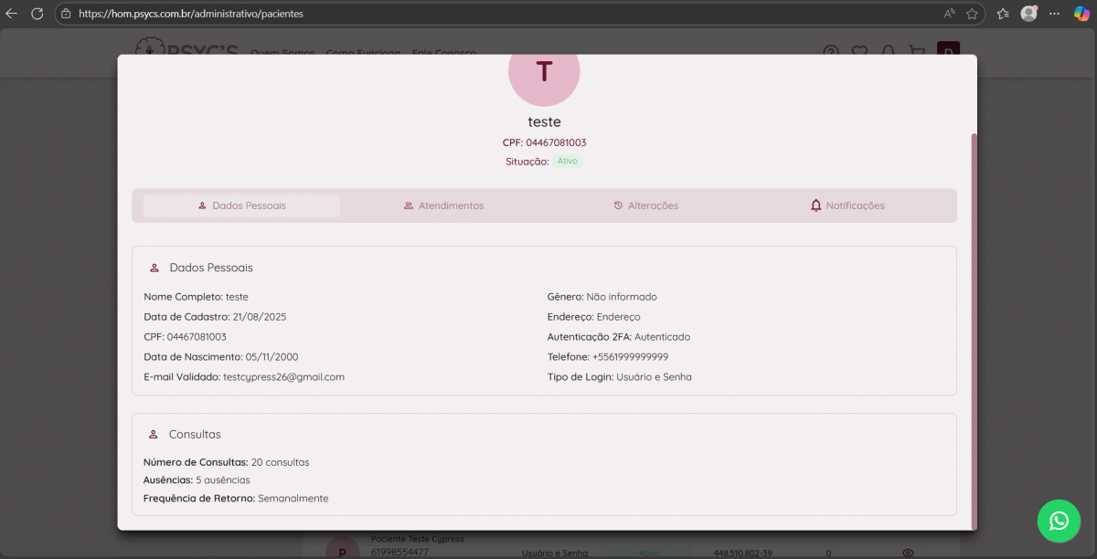Open the Atendimentos tab
Image resolution: width=1097 pixels, height=559 pixels.
(443, 206)
